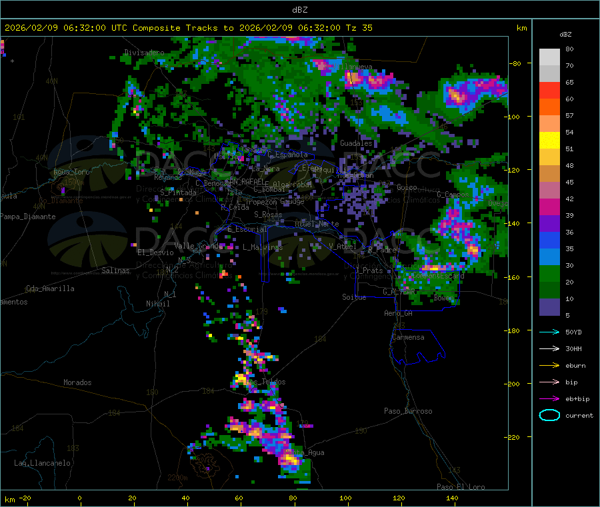The image size is (600, 507).
Task: Select the yellow 51 dBZ color swatch
Action: (x=549, y=141)
